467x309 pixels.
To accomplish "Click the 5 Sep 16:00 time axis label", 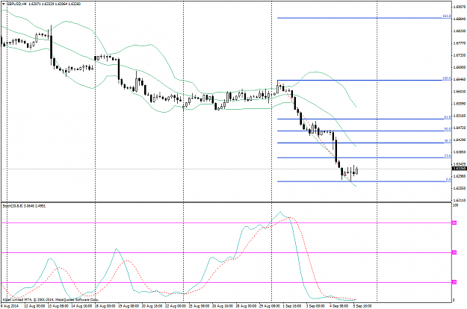I will pos(362,306).
